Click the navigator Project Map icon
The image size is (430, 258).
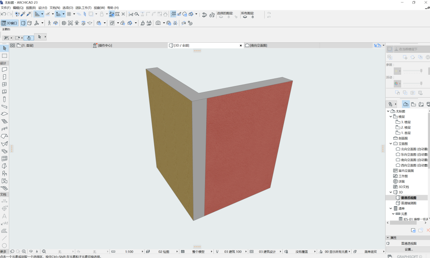tap(406, 104)
